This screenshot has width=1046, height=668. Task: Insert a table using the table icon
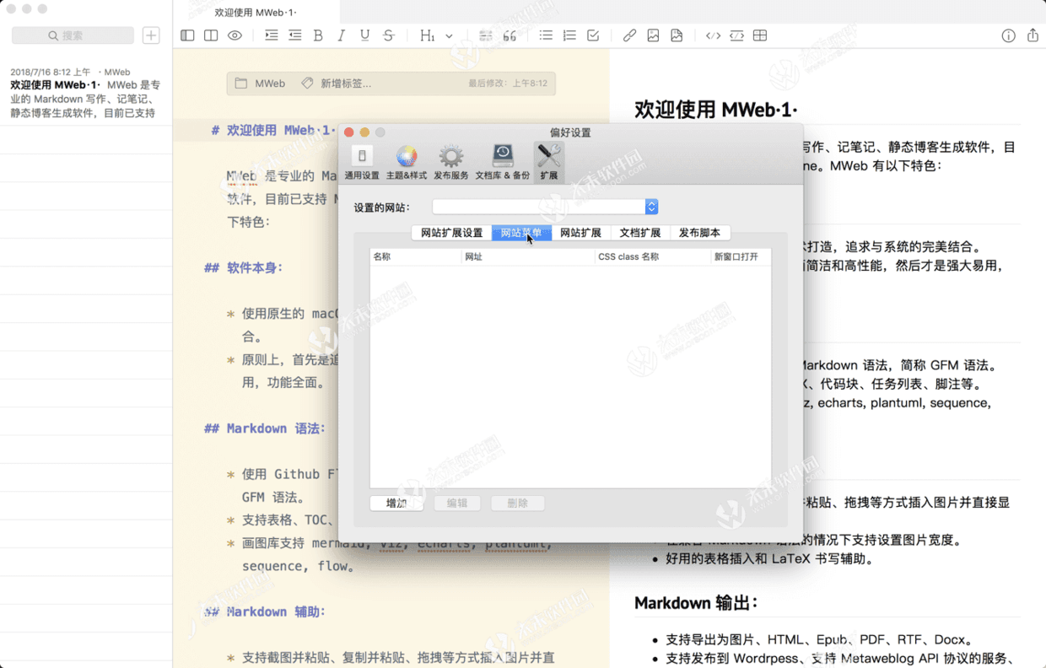pyautogui.click(x=760, y=35)
